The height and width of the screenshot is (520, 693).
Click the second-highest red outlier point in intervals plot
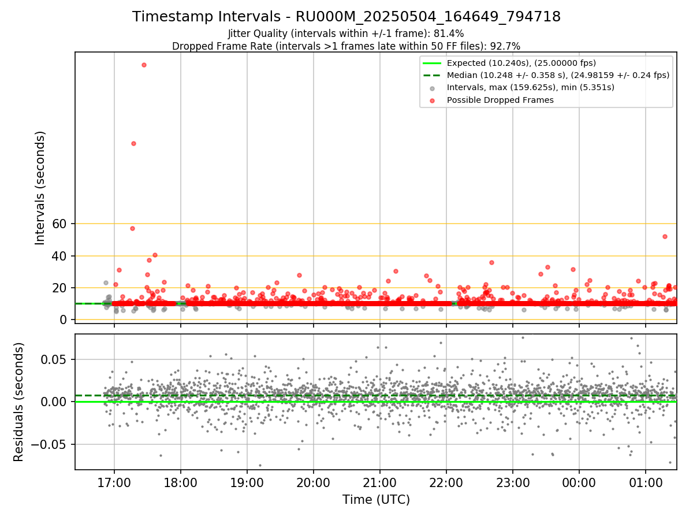[x=133, y=143]
